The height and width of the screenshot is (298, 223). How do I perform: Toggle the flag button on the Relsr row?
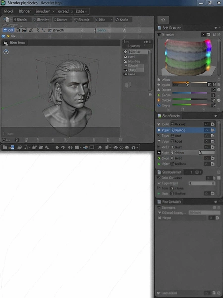213,147
